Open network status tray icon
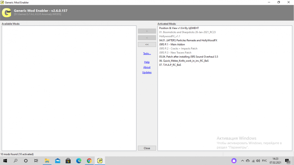The image size is (294, 165). coord(253,161)
